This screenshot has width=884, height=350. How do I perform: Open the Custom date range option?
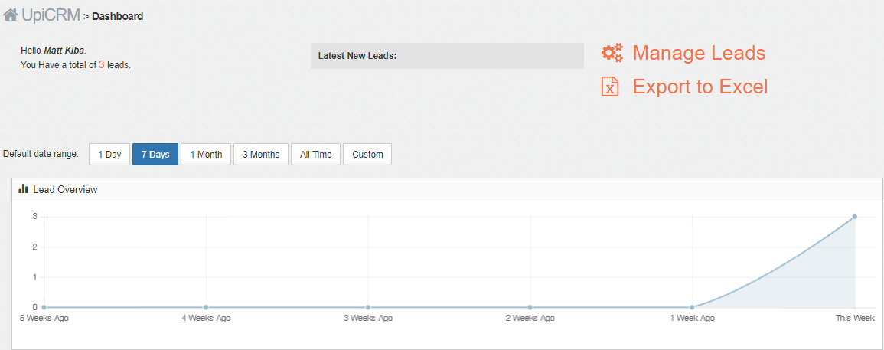click(367, 154)
